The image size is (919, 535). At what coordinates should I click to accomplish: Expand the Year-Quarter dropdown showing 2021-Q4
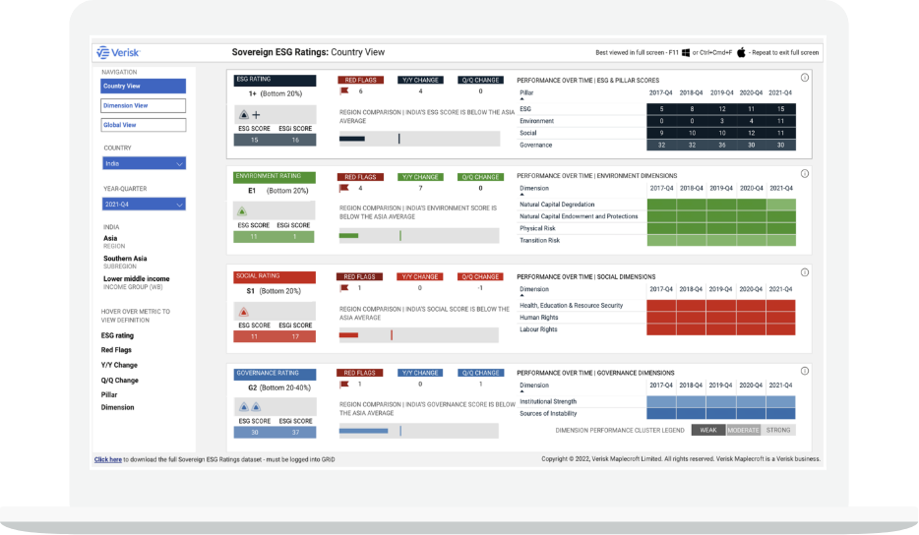[x=144, y=205]
